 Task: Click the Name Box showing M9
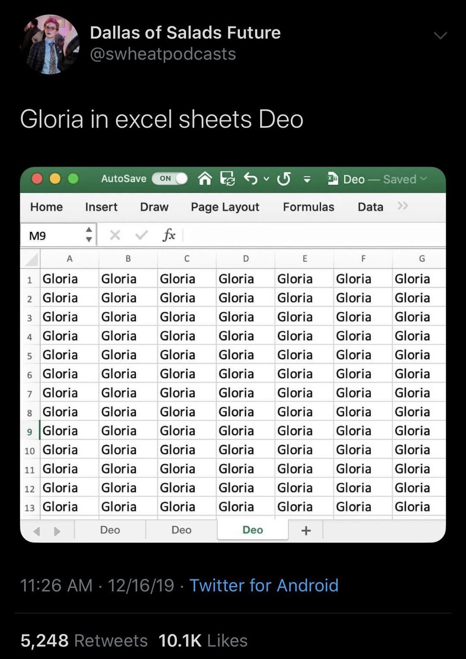coord(52,236)
